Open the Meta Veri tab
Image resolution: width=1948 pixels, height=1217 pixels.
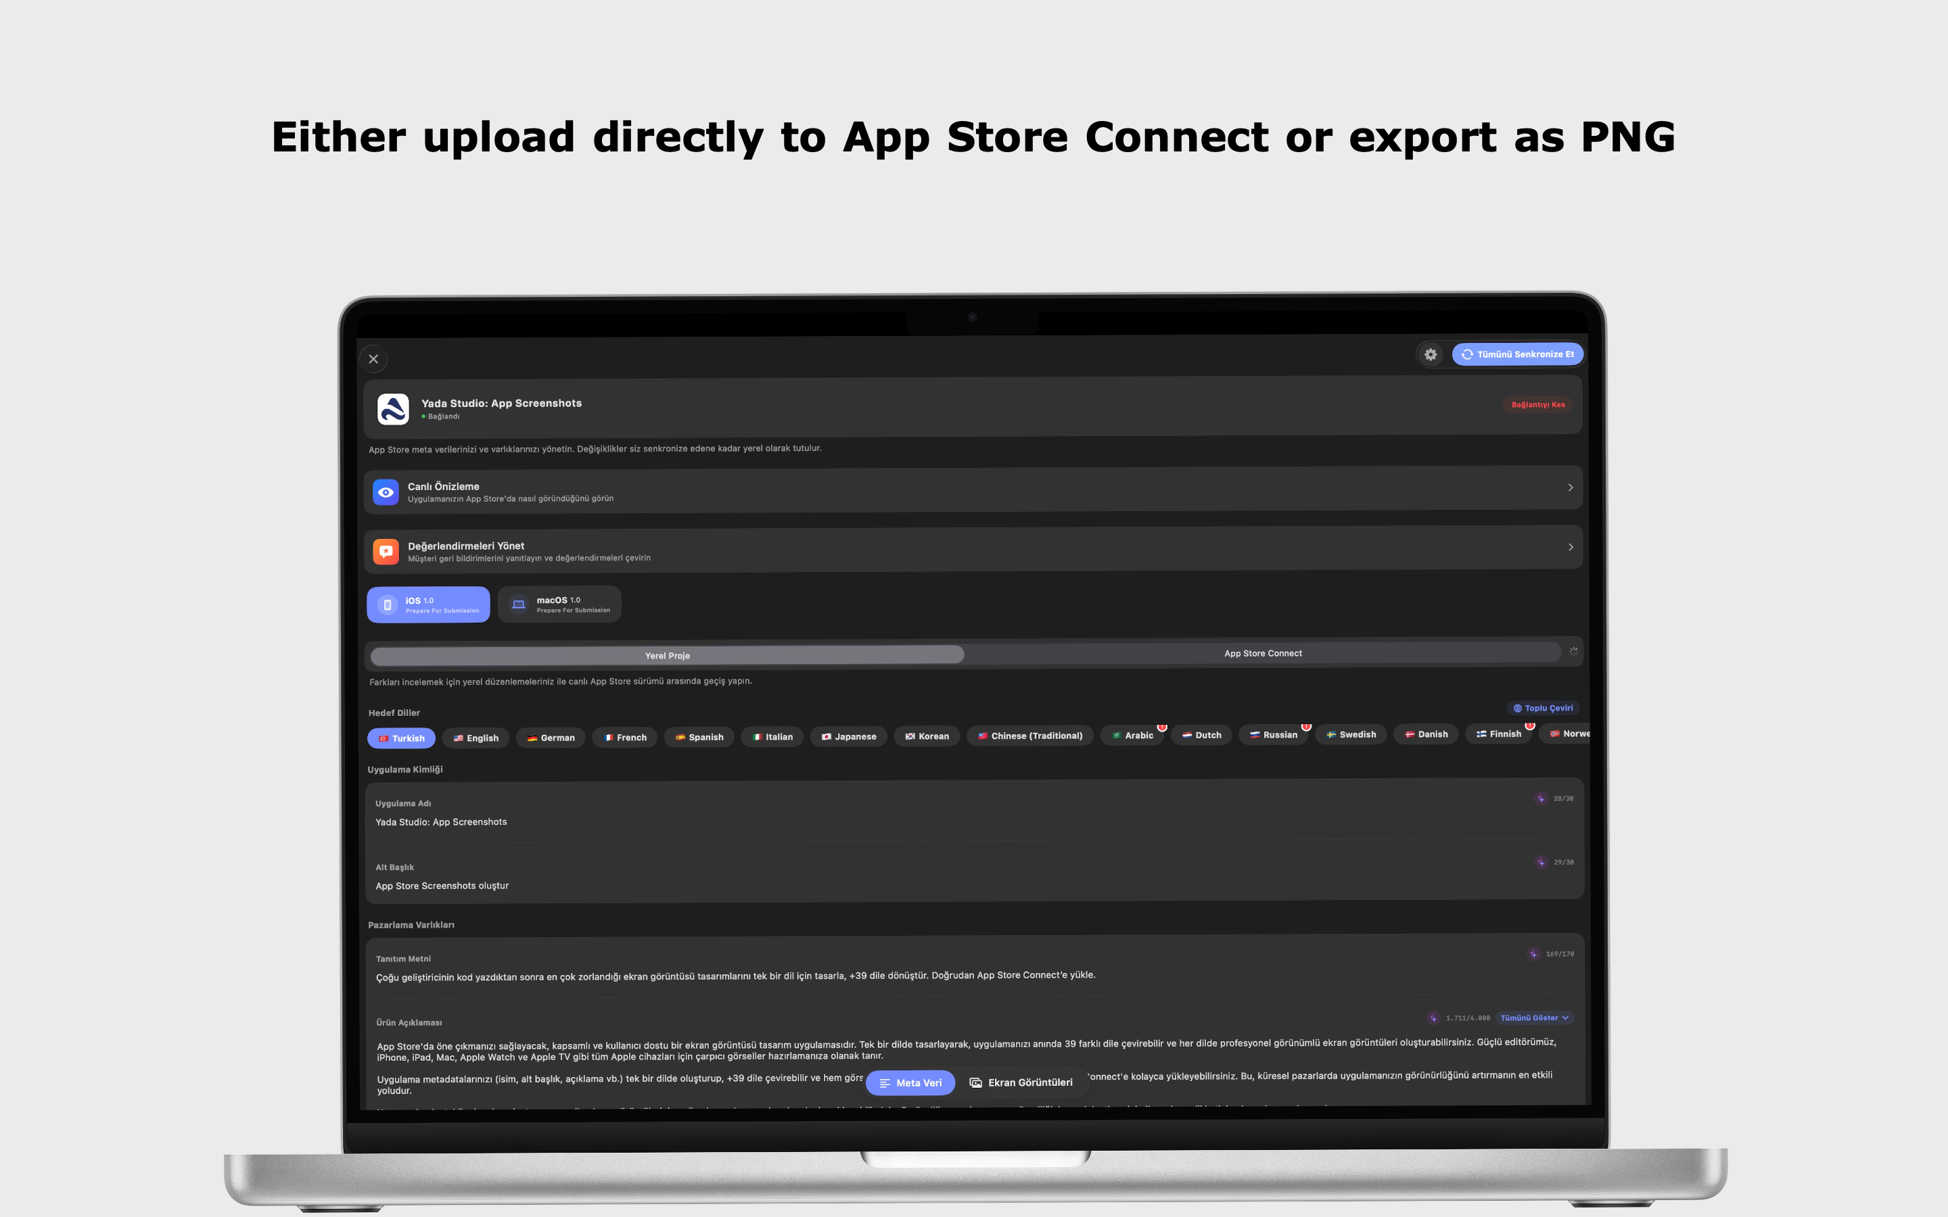tap(910, 1082)
